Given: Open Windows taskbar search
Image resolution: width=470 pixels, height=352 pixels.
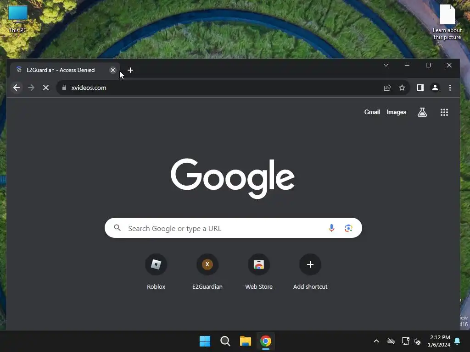Looking at the screenshot, I should (225, 341).
